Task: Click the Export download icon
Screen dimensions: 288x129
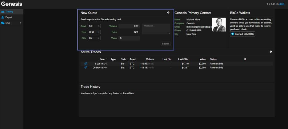Action: coord(3,17)
